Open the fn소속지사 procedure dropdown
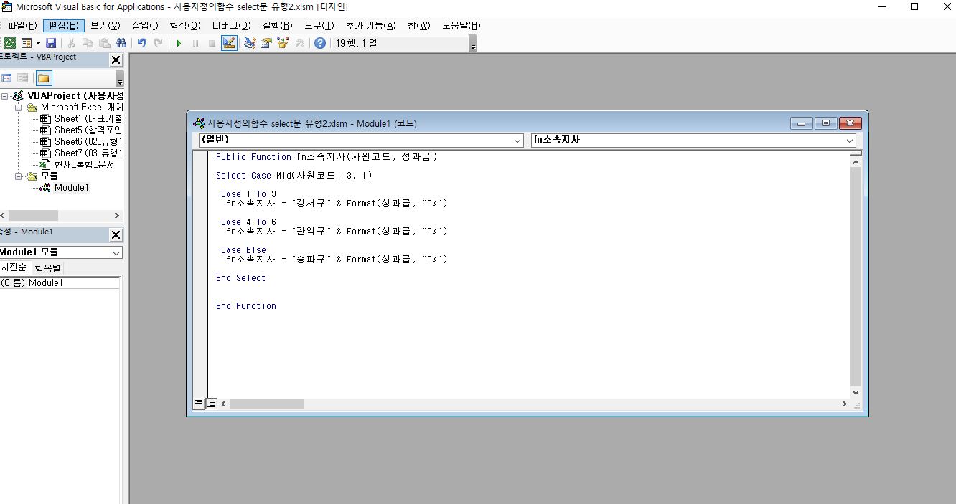Viewport: 956px width, 504px height. (x=850, y=141)
